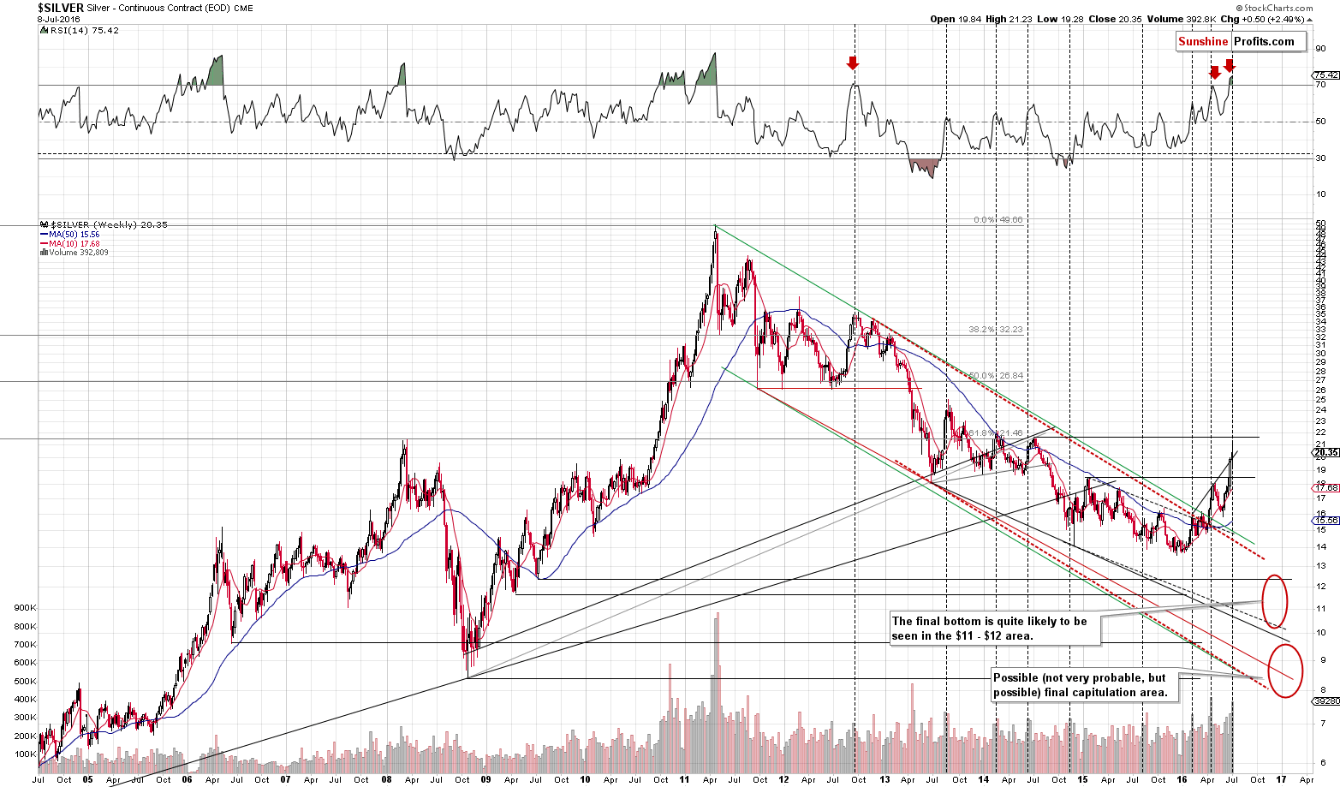Click the year label 16 on time axis
This screenshot has width=1340, height=787.
click(1182, 779)
